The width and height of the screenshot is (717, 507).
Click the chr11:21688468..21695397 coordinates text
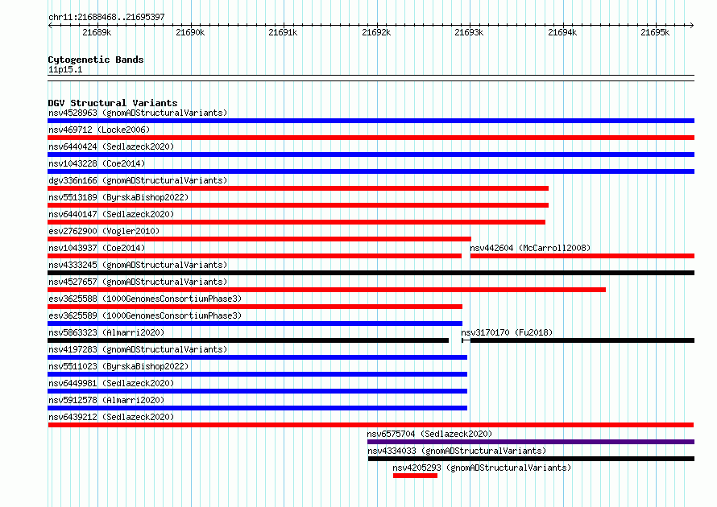(x=106, y=18)
